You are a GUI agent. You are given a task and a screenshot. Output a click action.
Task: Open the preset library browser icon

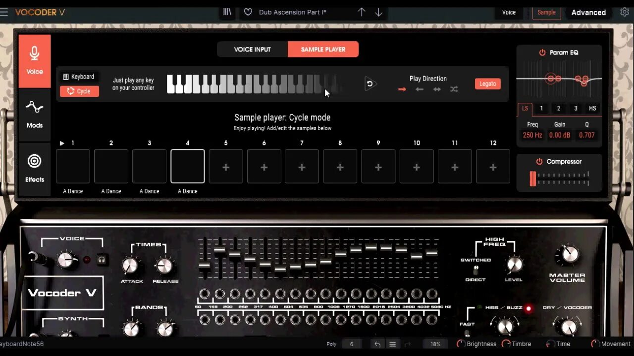coord(227,12)
